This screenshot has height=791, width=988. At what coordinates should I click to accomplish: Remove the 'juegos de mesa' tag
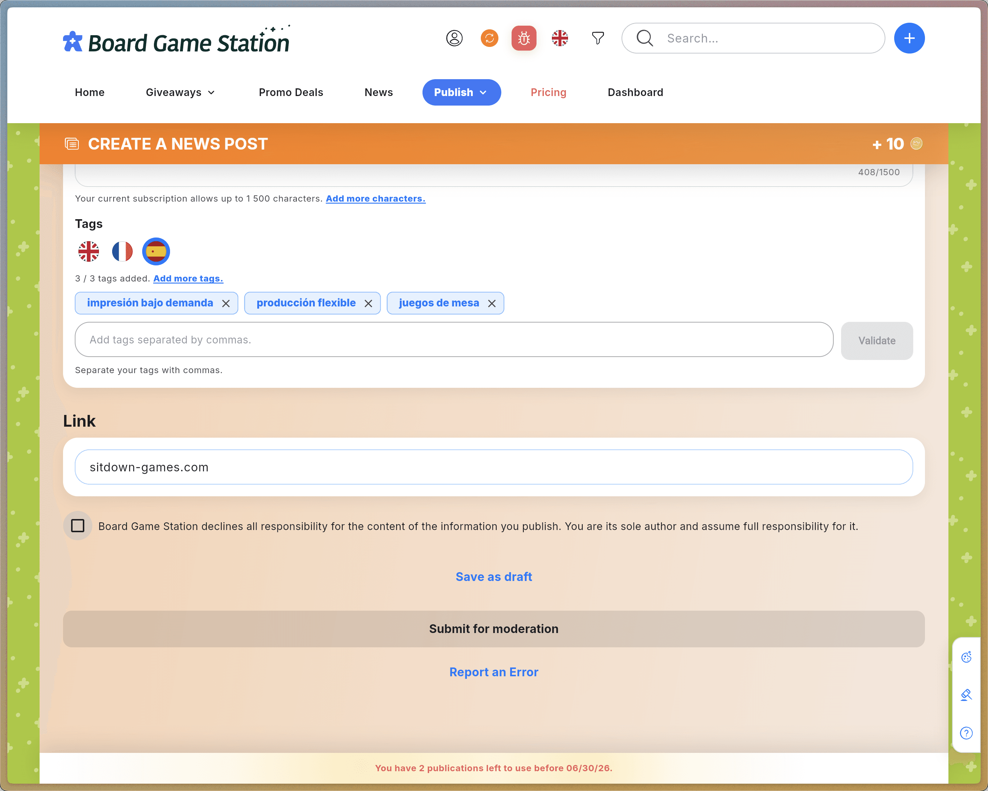click(x=492, y=303)
